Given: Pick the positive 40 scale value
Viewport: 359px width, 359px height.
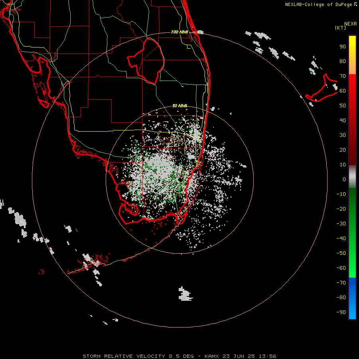Looking at the screenshot, I should tap(343, 120).
